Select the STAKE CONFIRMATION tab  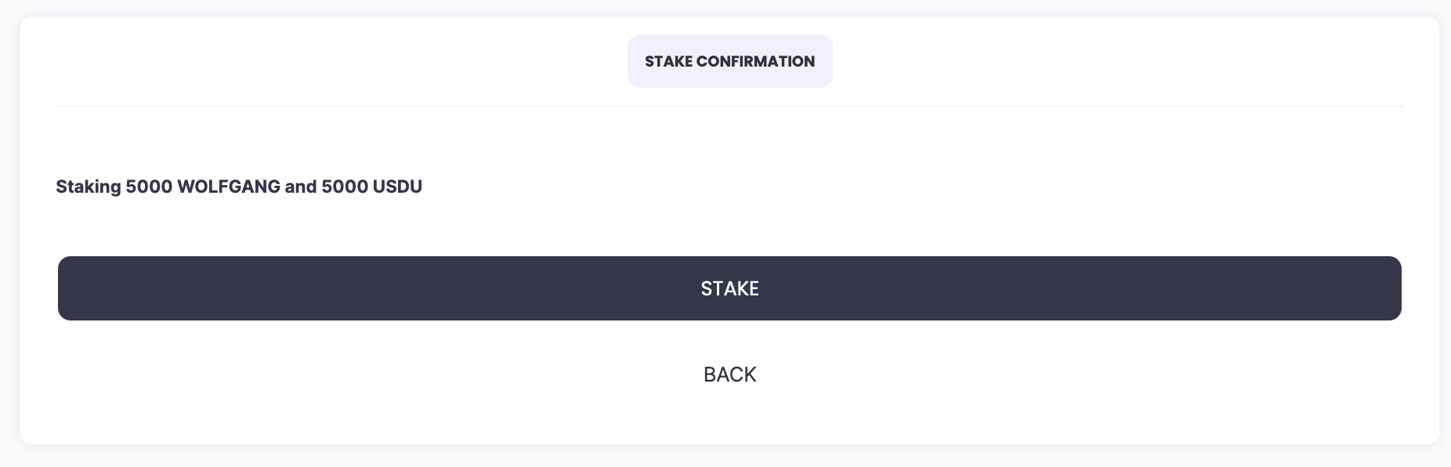point(729,61)
